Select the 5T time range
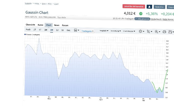Image resolution: width=174 pixels, height=106 pixels. [x=40, y=30]
